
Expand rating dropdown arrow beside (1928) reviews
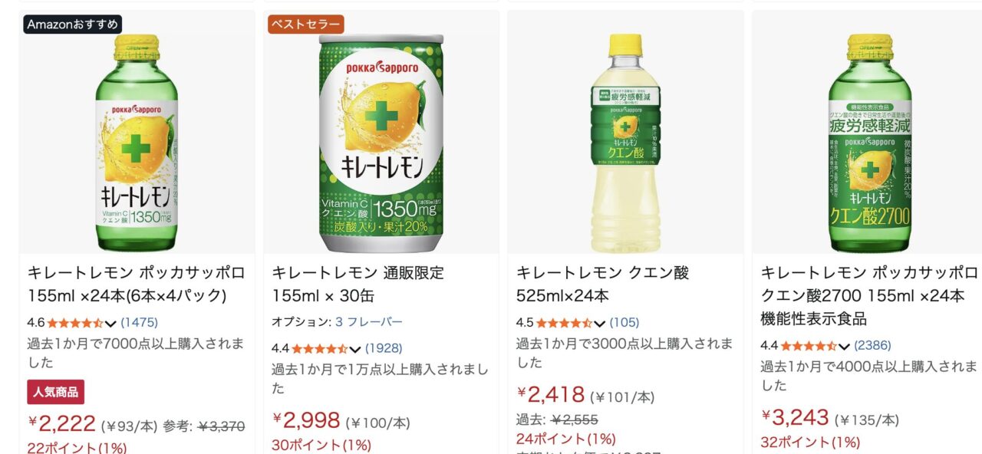pyautogui.click(x=355, y=349)
